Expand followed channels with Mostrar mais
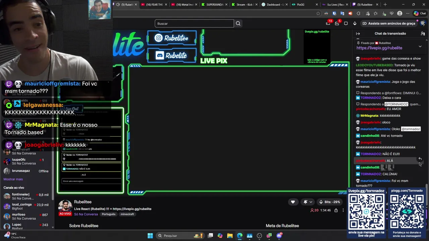Viewport: 429px width, 241px height. 13,179
